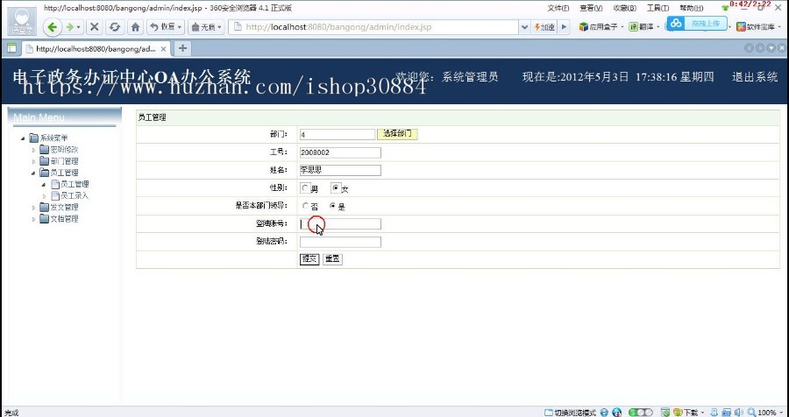Select the 女 gender radio button
This screenshot has width=789, height=417.
(336, 188)
